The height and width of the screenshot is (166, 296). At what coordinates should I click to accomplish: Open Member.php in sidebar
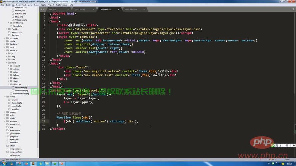[x=17, y=32]
